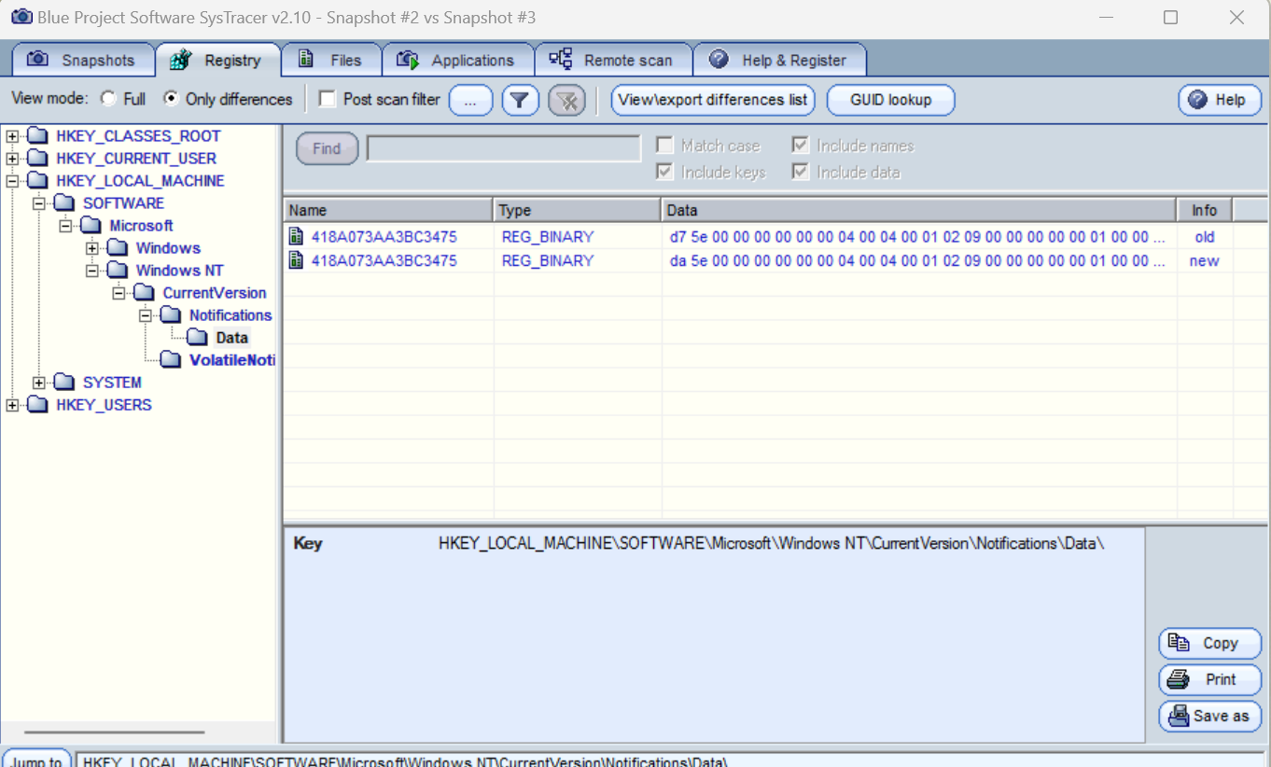The height and width of the screenshot is (767, 1271).
Task: Sort by the Type column header
Action: [x=577, y=210]
